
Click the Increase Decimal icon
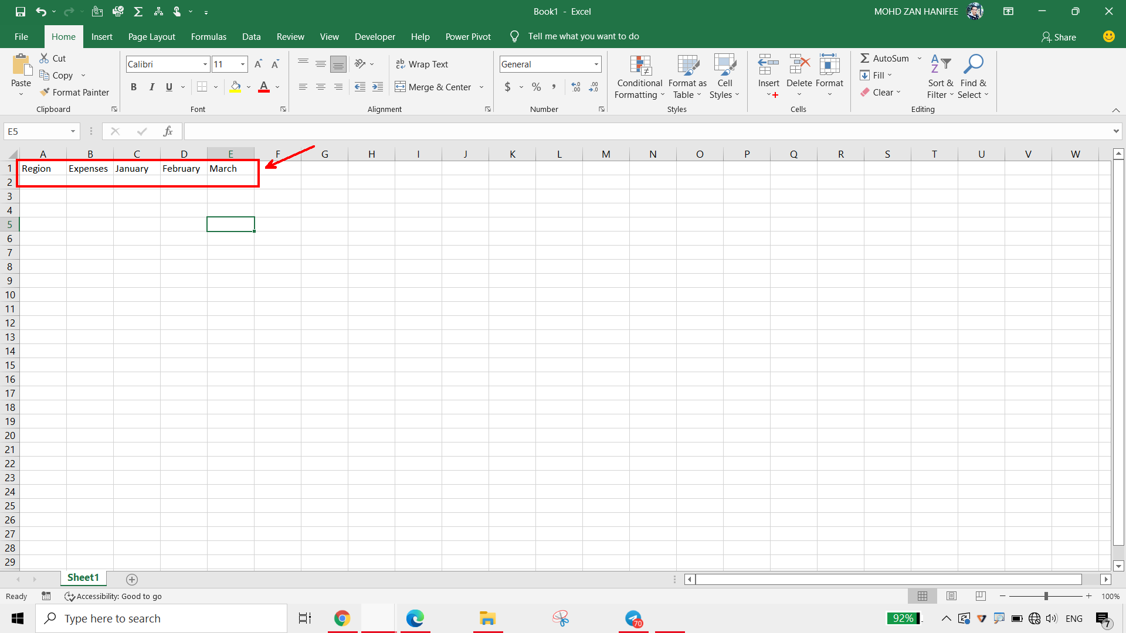(x=576, y=87)
